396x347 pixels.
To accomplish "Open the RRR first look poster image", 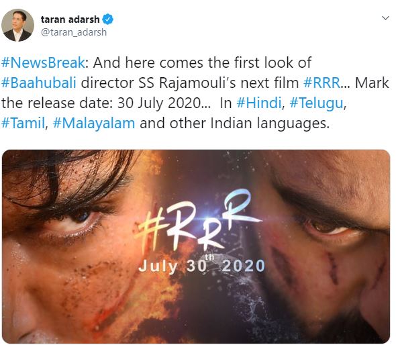I will click(x=196, y=246).
